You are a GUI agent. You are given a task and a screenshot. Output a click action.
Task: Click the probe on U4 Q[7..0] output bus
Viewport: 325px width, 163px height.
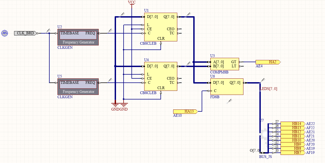pyautogui.click(x=188, y=64)
